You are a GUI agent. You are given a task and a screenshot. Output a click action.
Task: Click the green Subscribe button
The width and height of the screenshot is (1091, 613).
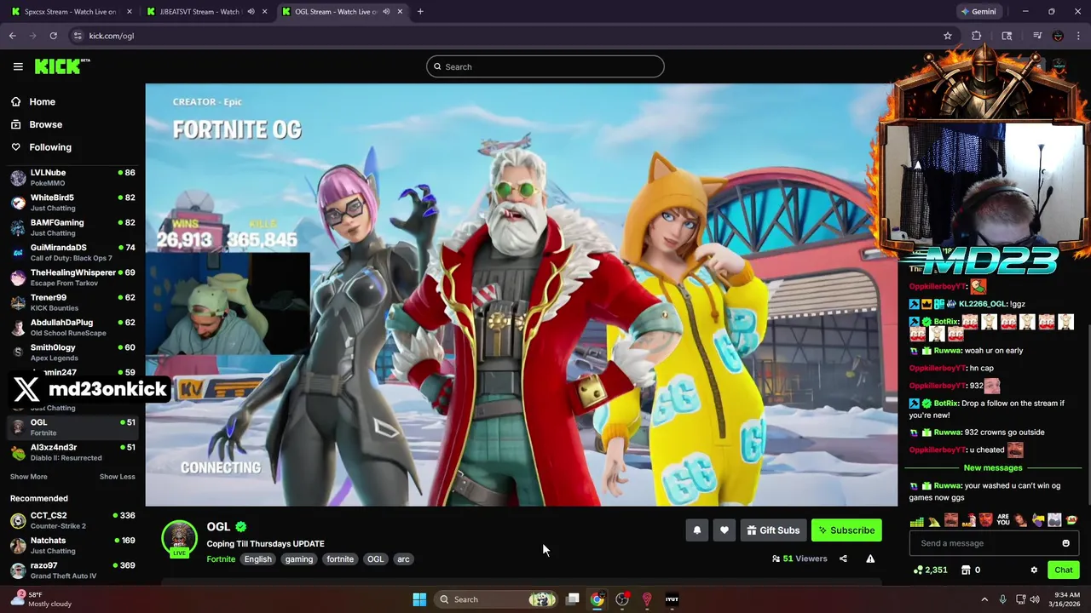coord(846,530)
